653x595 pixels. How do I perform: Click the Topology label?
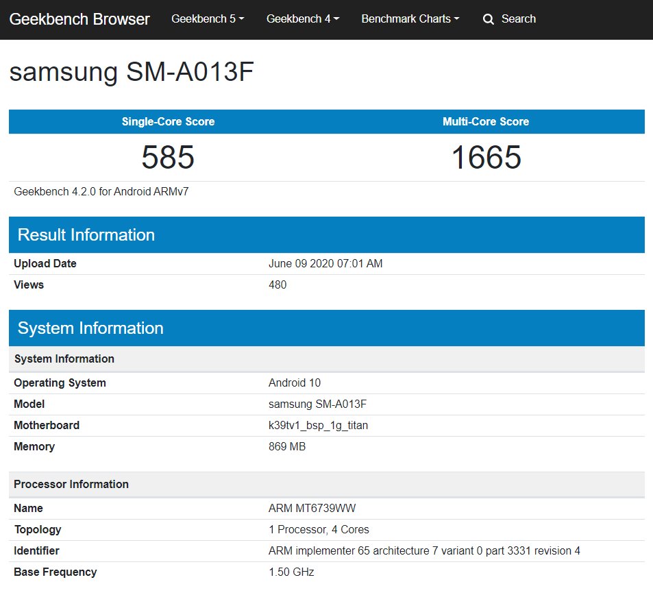[x=38, y=530]
